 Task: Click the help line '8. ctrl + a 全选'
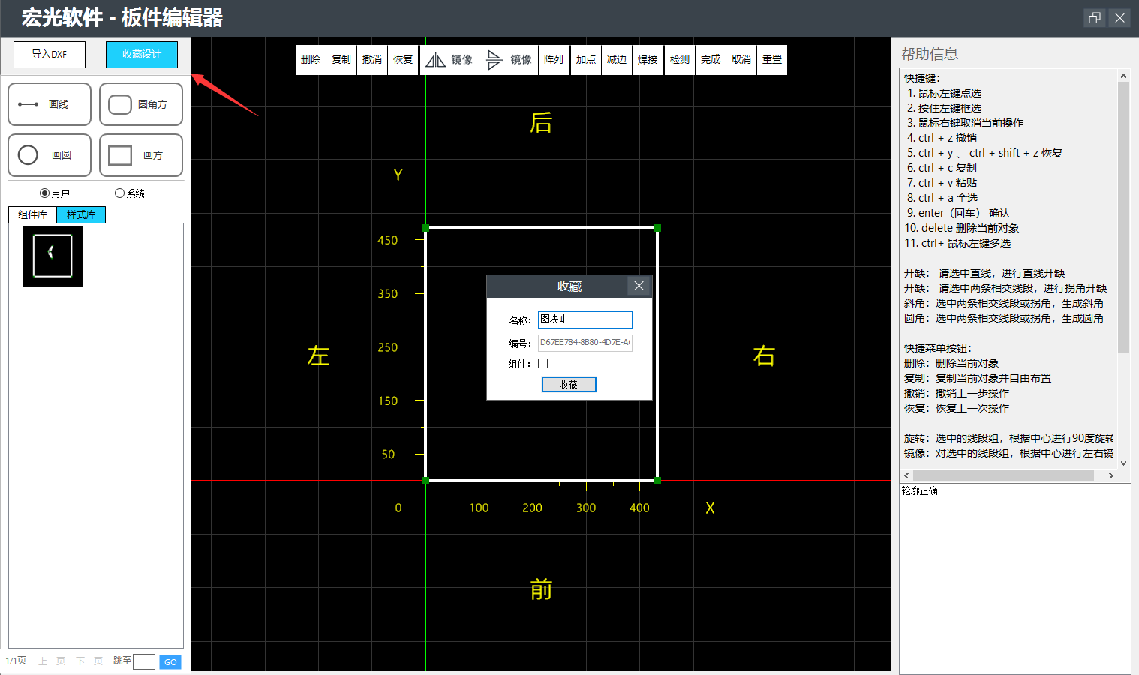[942, 198]
